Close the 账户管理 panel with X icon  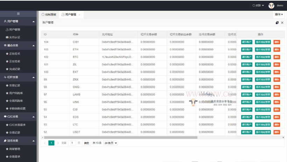pyautogui.click(x=282, y=23)
